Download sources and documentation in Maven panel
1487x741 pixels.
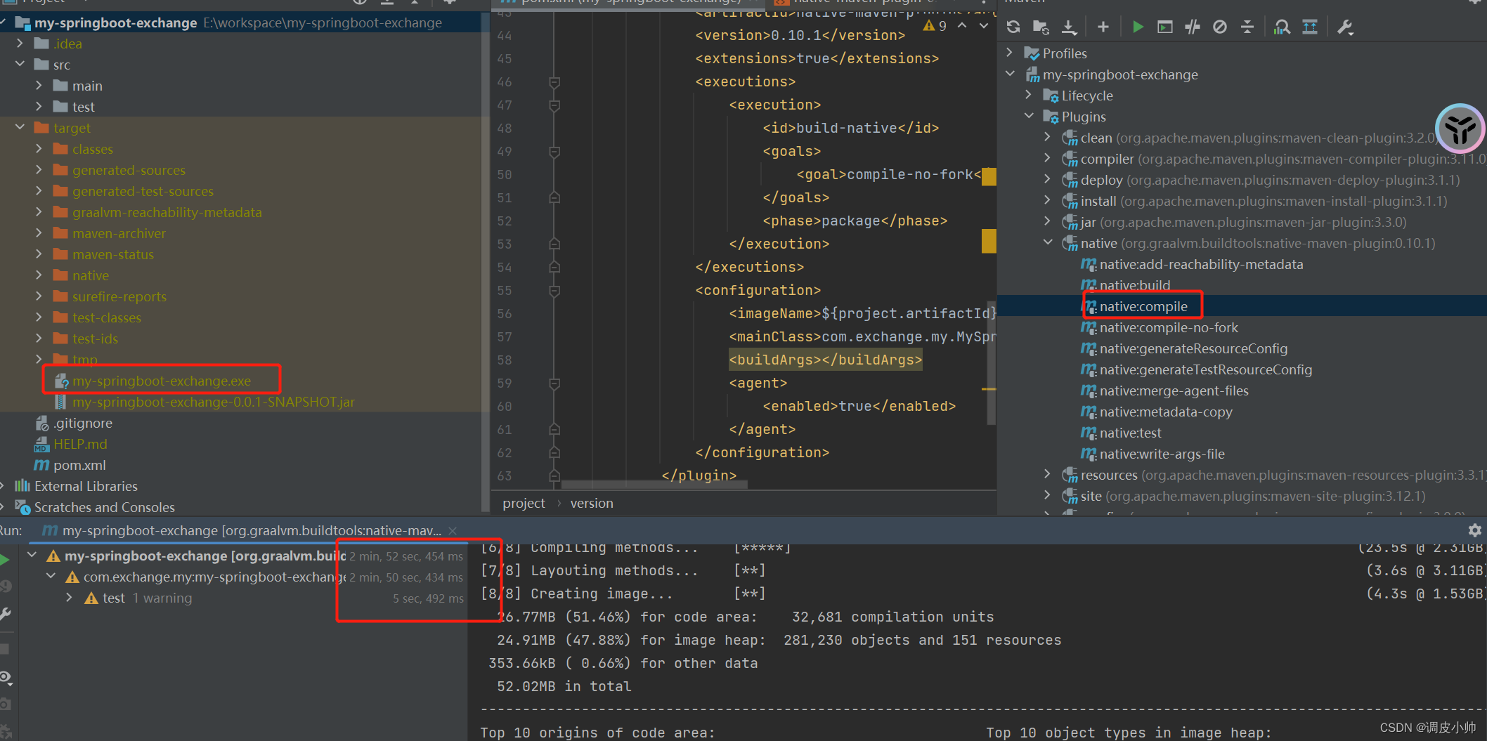[x=1069, y=27]
